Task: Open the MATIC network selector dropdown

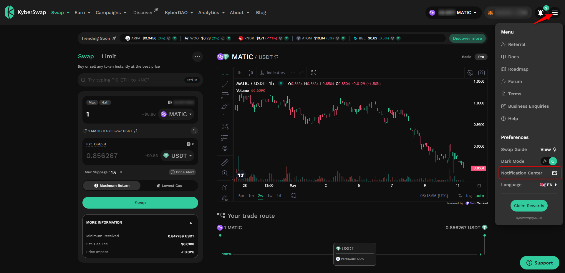Action: (453, 13)
